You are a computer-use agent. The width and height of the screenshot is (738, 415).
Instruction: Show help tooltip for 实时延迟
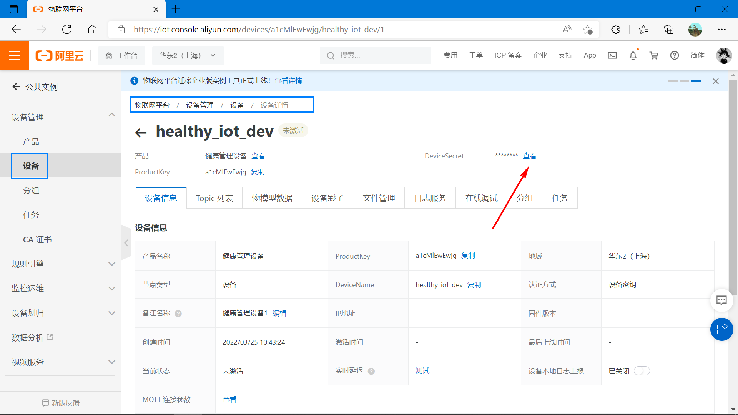pos(371,371)
